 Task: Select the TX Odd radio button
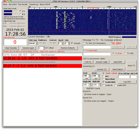[125, 53]
